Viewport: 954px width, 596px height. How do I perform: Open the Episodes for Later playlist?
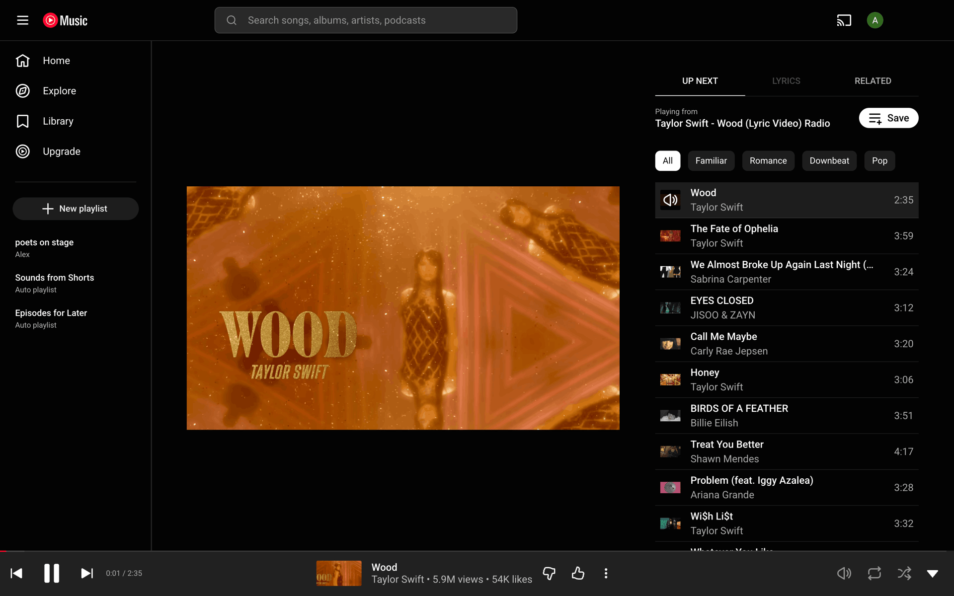click(x=76, y=318)
